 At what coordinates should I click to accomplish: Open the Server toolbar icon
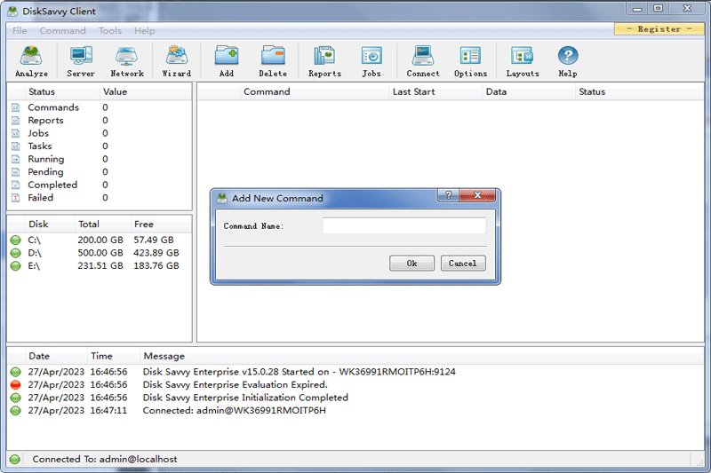[81, 61]
